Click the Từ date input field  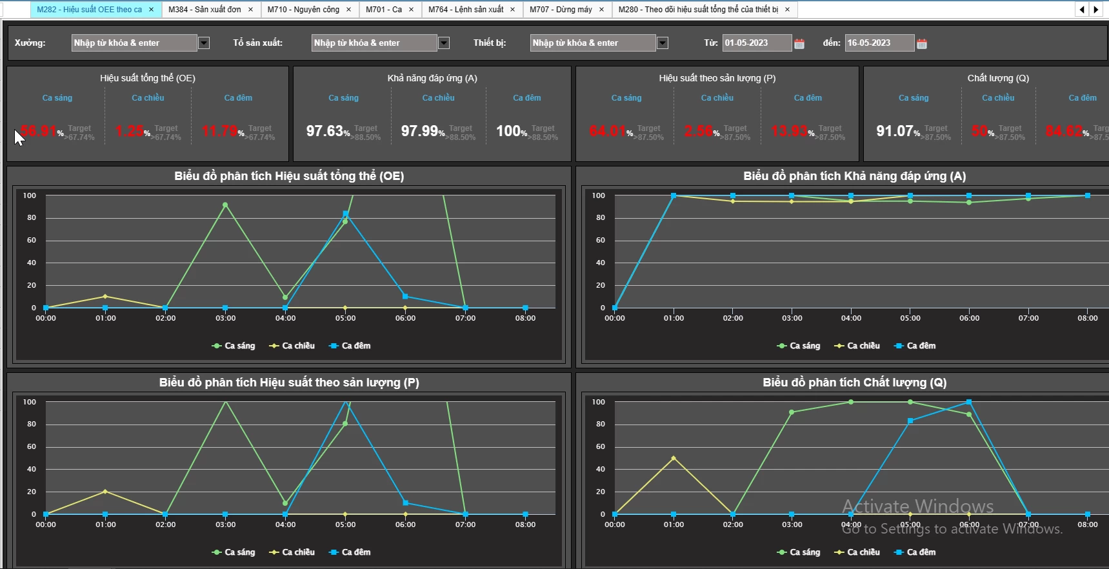pyautogui.click(x=757, y=43)
